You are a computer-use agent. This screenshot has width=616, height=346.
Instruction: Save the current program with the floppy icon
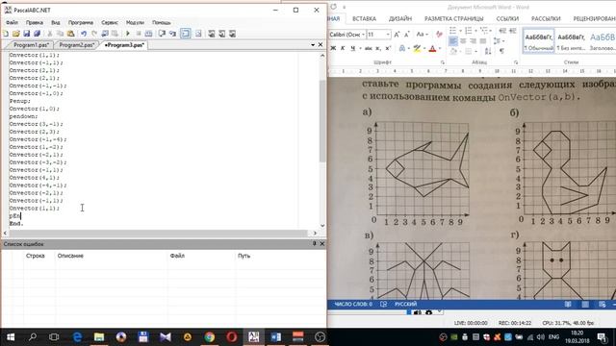(27, 34)
